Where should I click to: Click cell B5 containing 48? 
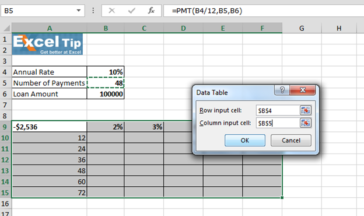click(106, 83)
